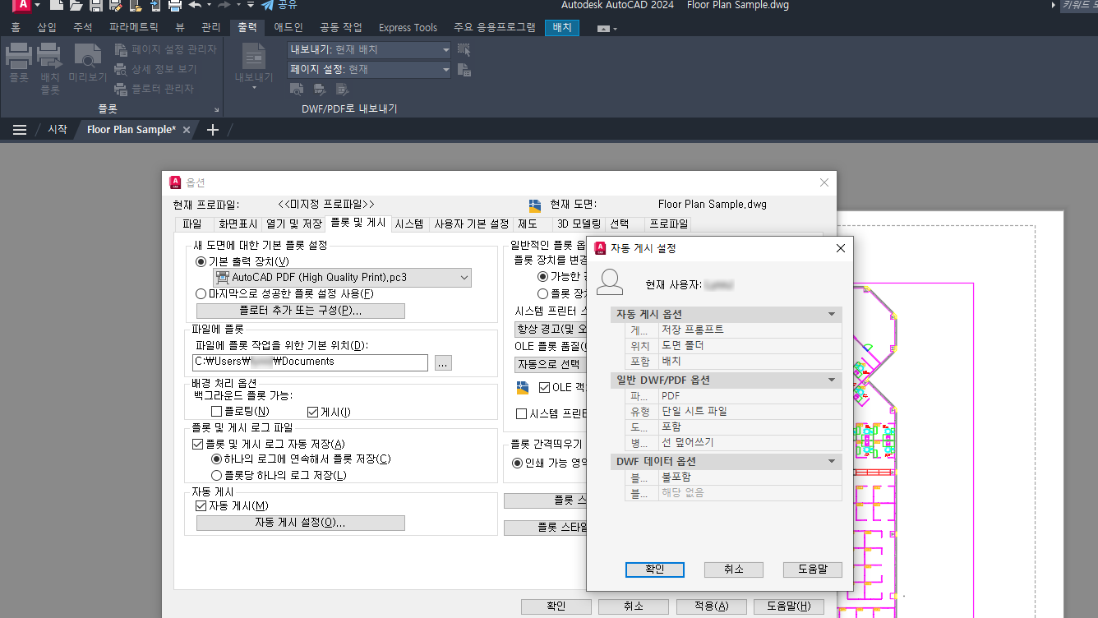Viewport: 1098px width, 618px height.
Task: Click the Save As icon with pencil
Action: [115, 5]
